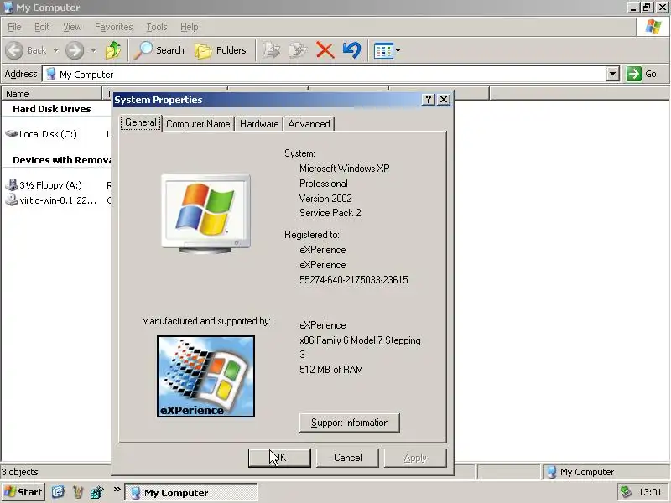
Task: Click the product ID 55274-640-2175033-23615
Action: [x=353, y=280]
